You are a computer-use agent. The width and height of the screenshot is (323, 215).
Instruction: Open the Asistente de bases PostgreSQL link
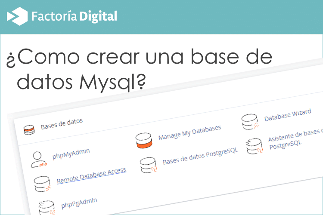[x=295, y=138]
